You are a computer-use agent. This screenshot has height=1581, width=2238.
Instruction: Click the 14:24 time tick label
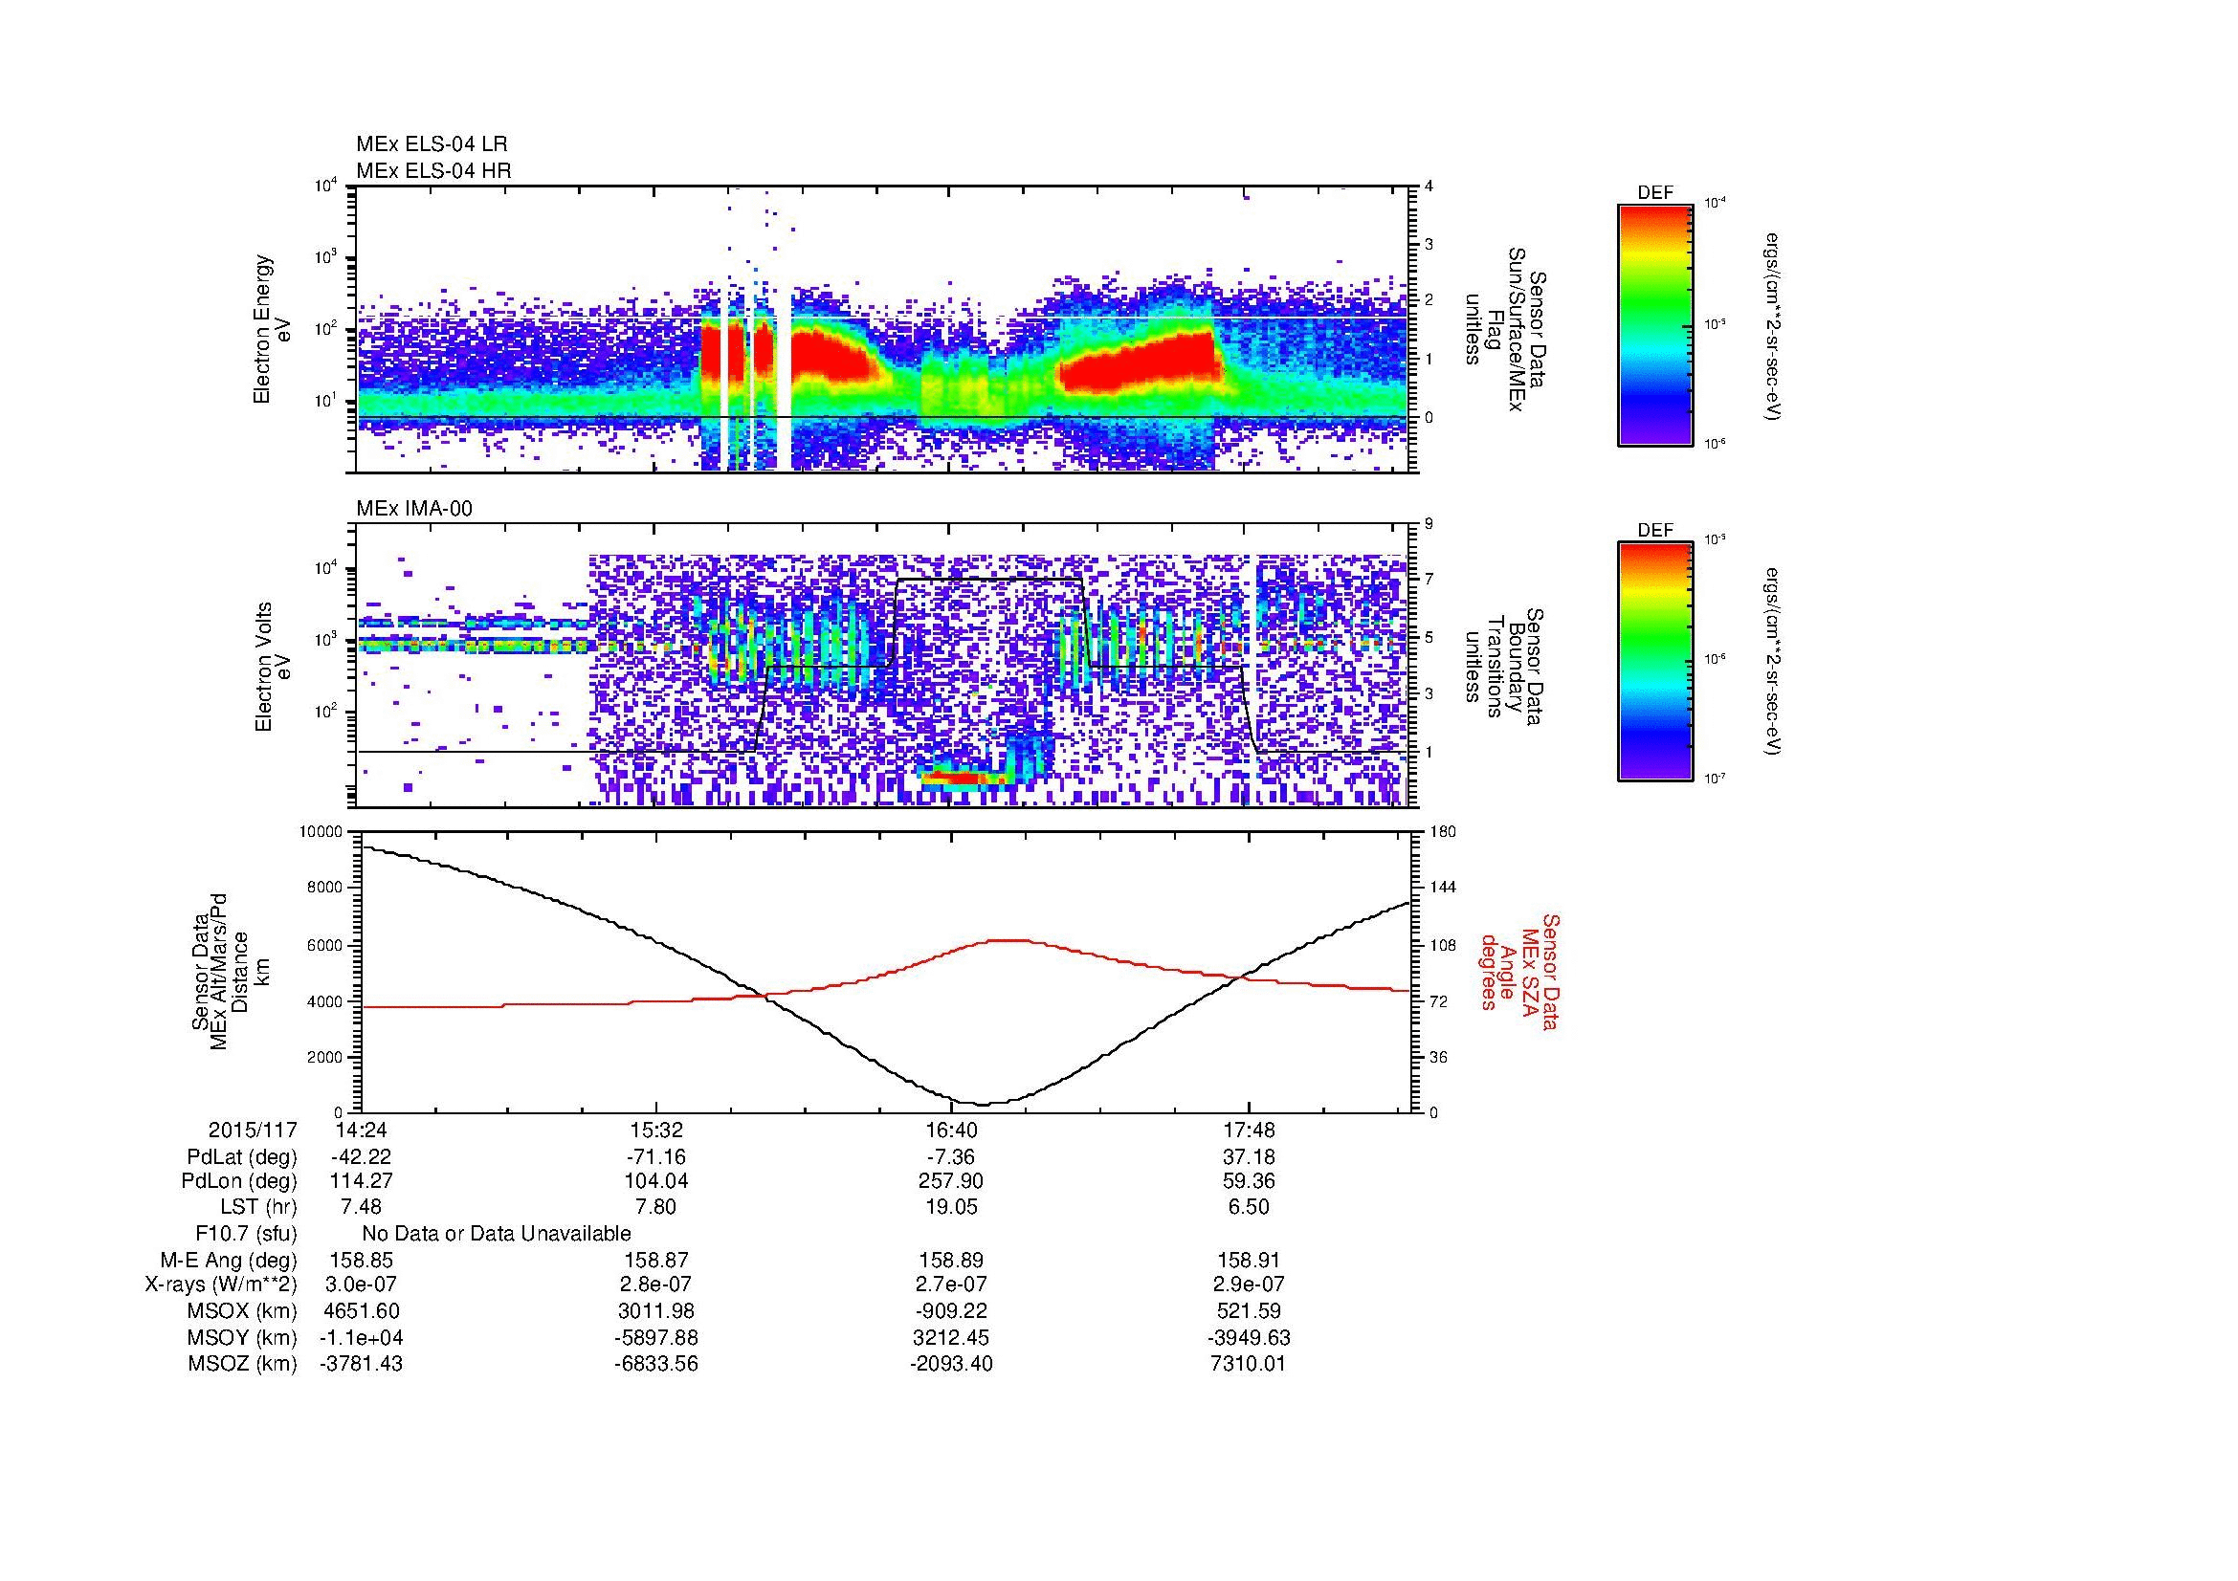click(361, 1131)
